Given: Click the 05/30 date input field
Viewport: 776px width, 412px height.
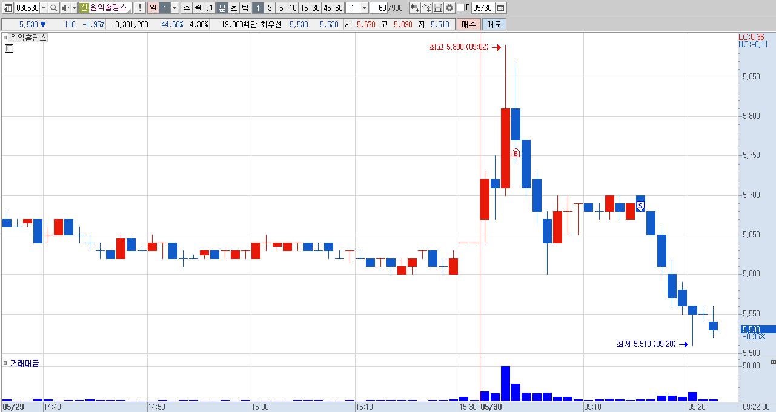Looking at the screenshot, I should [x=483, y=8].
